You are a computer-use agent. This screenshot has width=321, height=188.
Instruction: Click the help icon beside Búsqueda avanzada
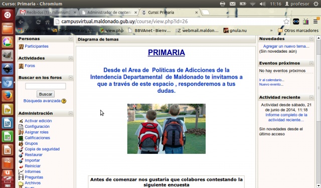pos(64,101)
